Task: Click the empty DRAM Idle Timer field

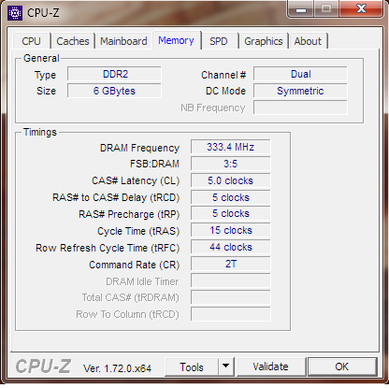Action: coord(231,280)
